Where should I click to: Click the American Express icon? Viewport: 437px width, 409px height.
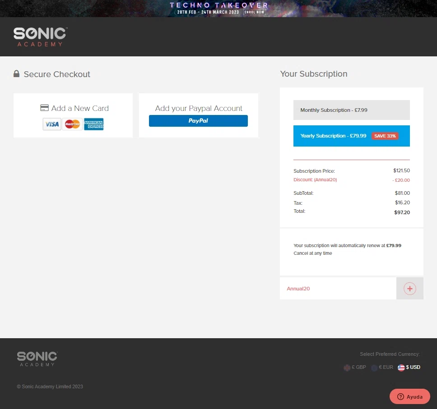point(93,124)
